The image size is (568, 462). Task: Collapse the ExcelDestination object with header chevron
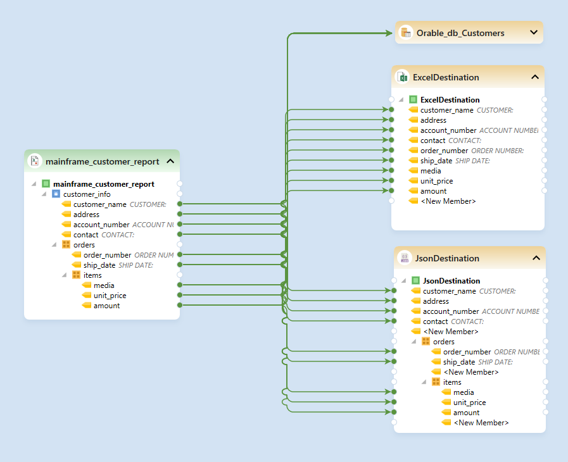pos(535,77)
